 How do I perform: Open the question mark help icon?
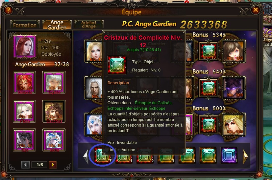(x=8, y=10)
